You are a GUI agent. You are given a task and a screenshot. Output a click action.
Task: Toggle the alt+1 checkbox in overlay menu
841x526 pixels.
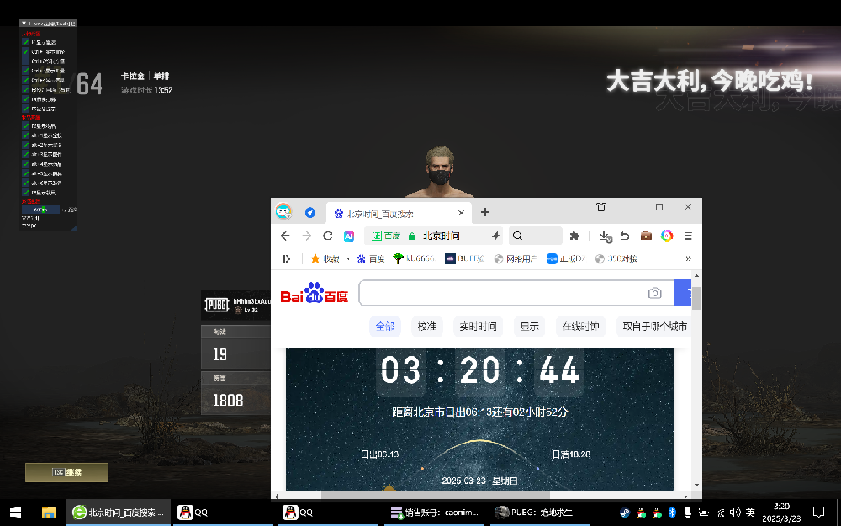pyautogui.click(x=26, y=135)
